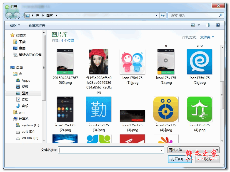
Task: Expand the 文件名 combo box dropdown arrow
Action: (x=162, y=150)
